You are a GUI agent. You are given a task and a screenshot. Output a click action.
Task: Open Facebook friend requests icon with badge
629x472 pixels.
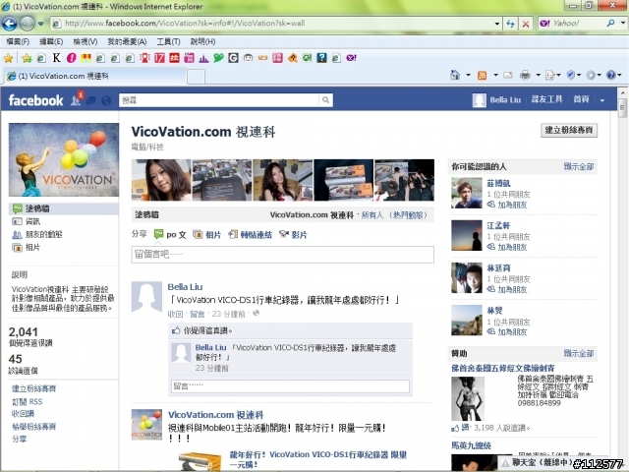(77, 100)
